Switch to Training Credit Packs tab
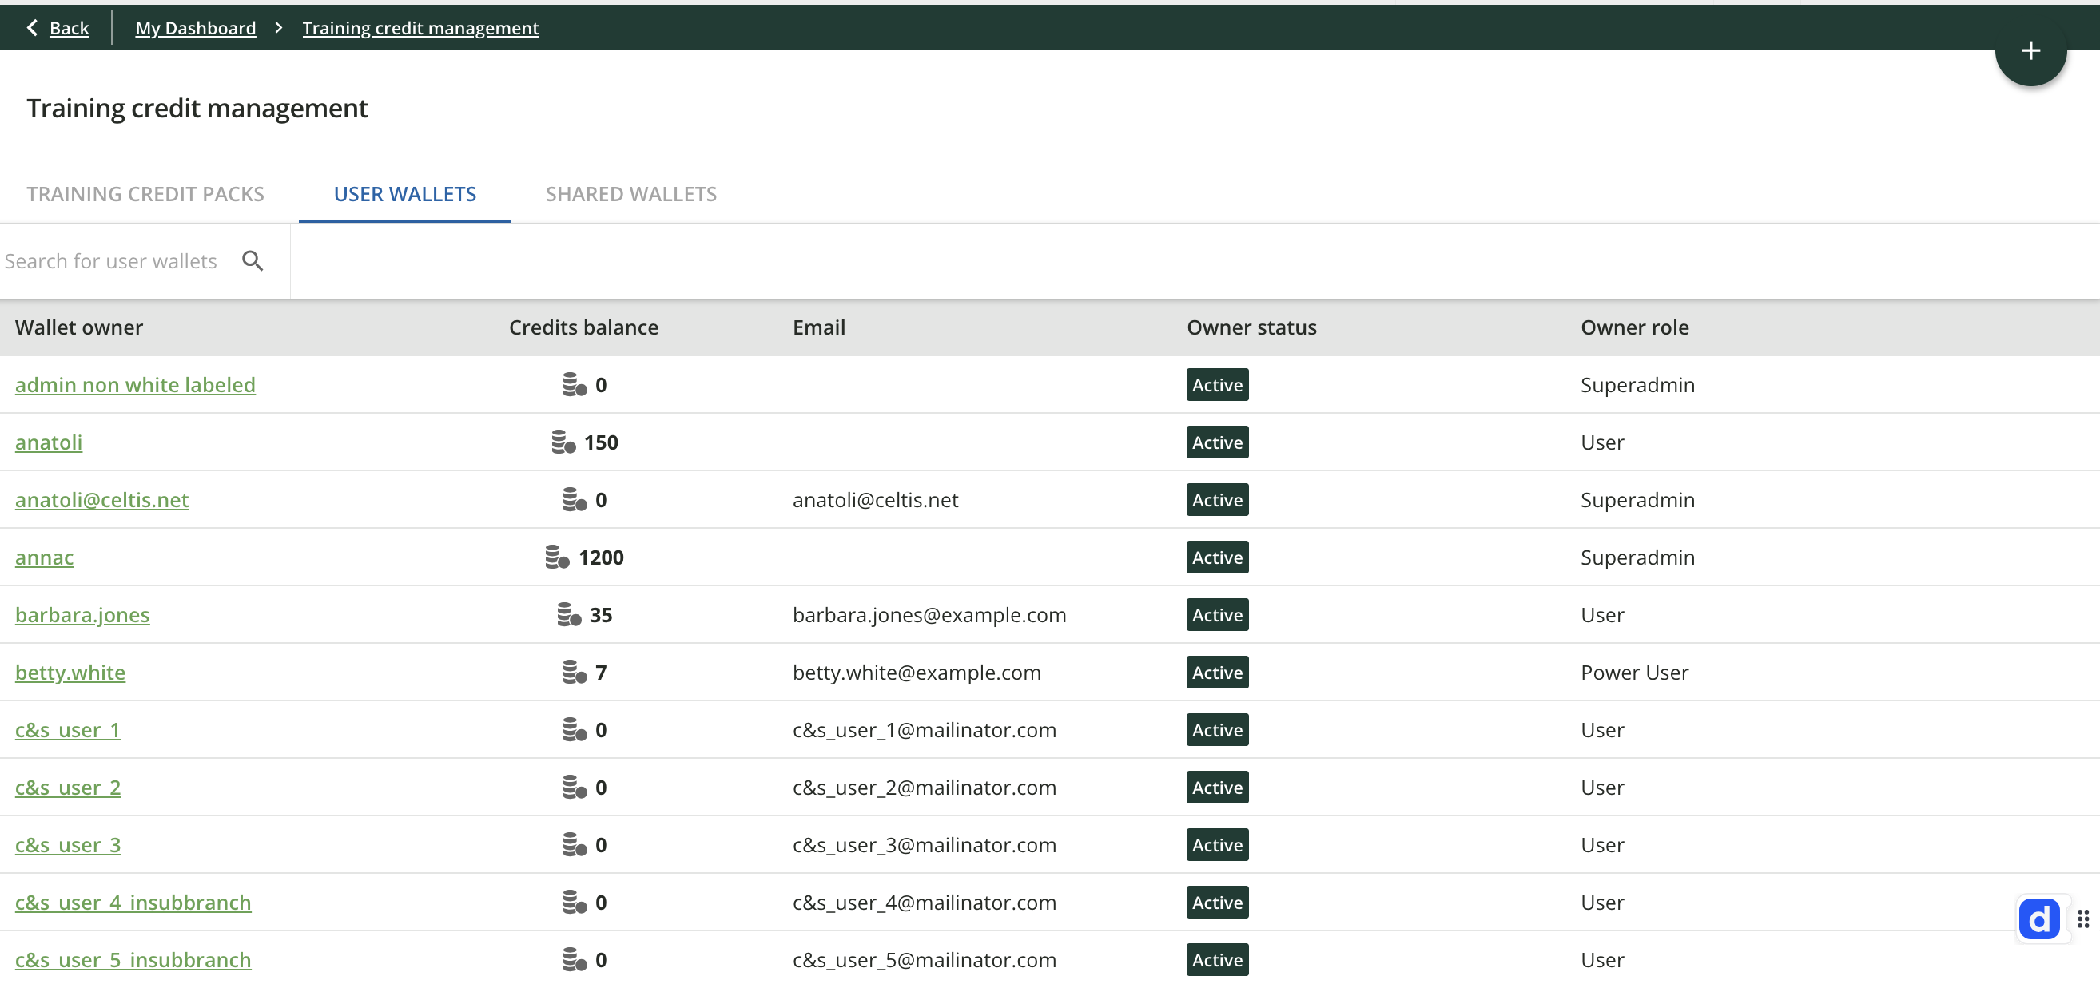Image resolution: width=2100 pixels, height=984 pixels. pos(145,194)
